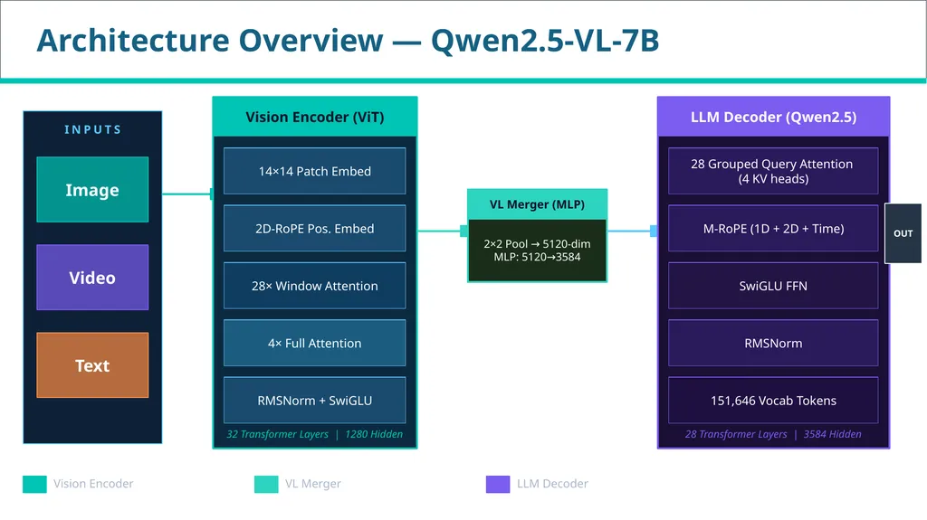
Task: Click '1280 Hidden' footer text
Action: [374, 434]
